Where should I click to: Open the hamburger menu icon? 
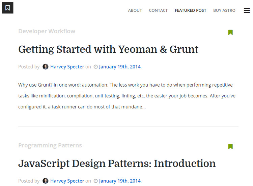(x=247, y=11)
